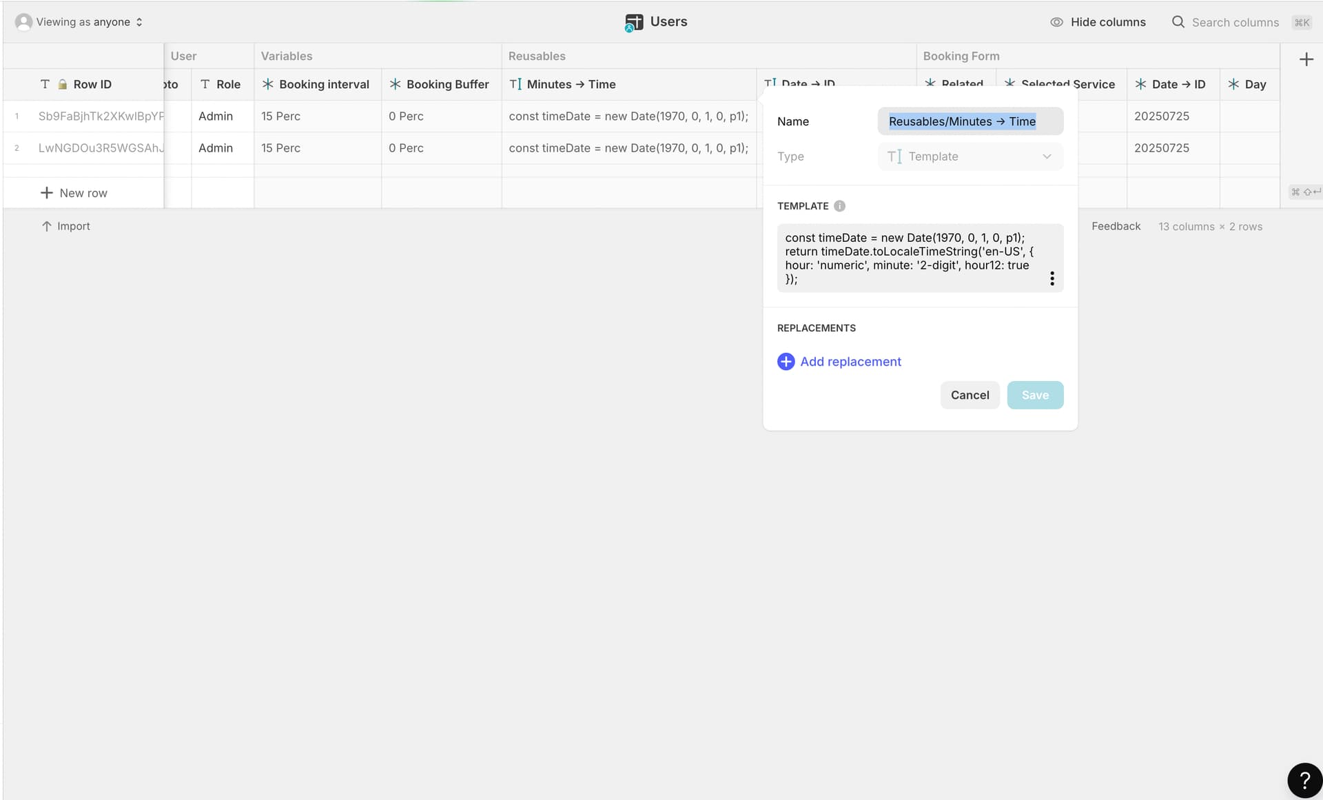Click 0 Perc cell in row 1

click(x=442, y=116)
